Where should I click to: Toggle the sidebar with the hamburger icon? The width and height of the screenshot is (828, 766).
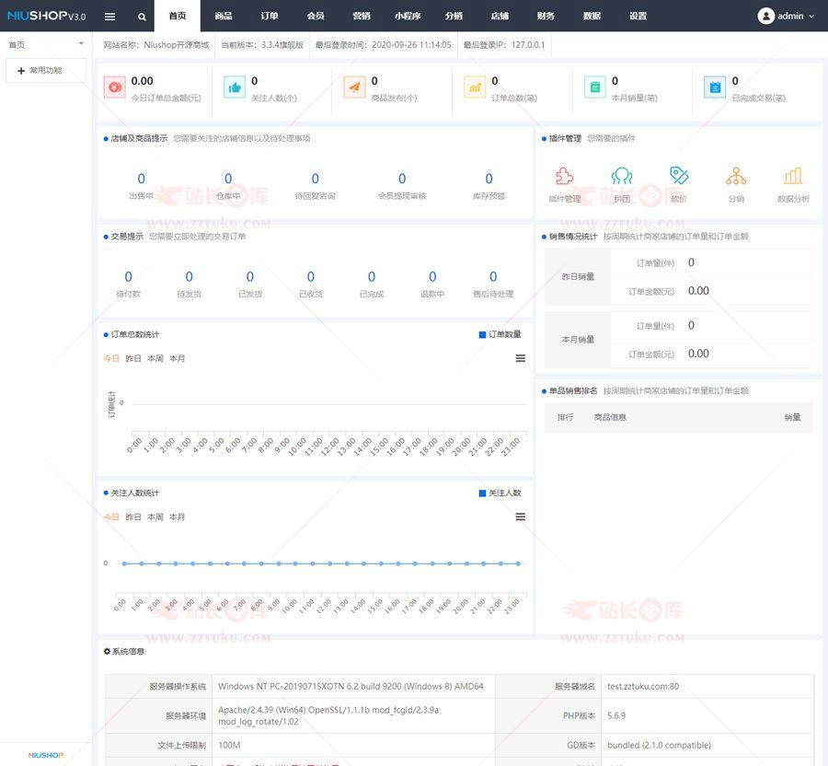click(109, 17)
